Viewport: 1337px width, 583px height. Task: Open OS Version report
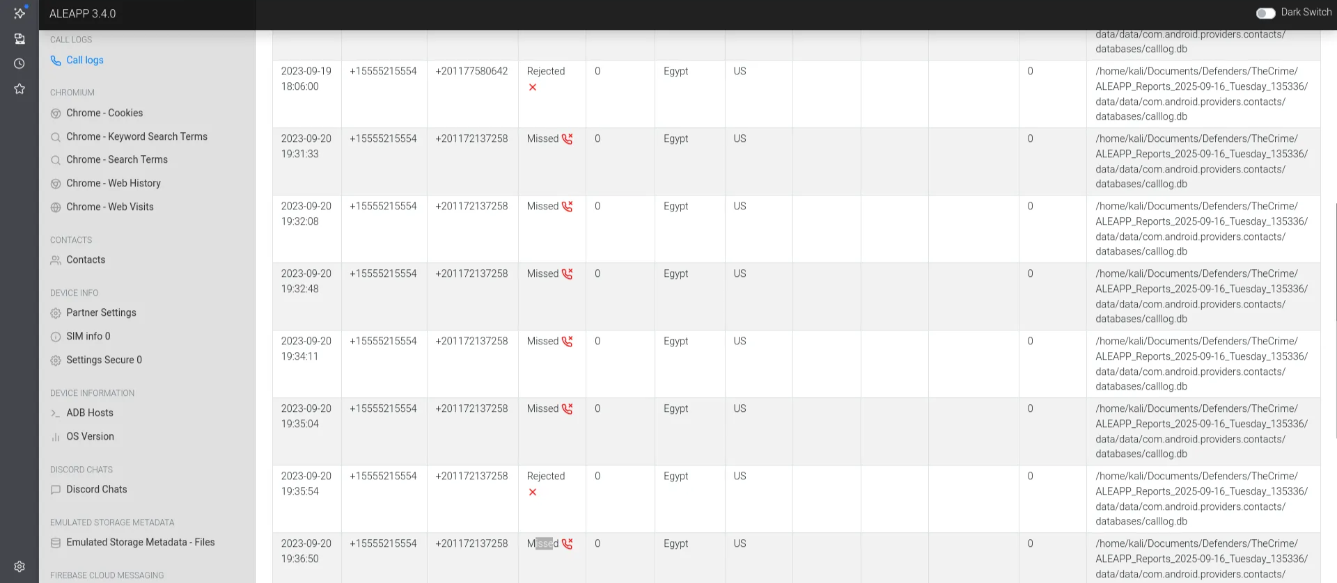pyautogui.click(x=90, y=436)
